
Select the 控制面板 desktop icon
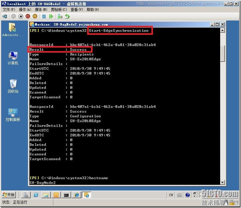pos(13,115)
